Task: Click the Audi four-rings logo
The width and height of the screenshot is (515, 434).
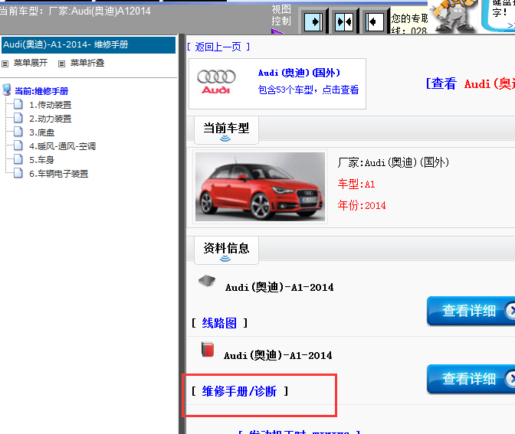Action: [216, 82]
